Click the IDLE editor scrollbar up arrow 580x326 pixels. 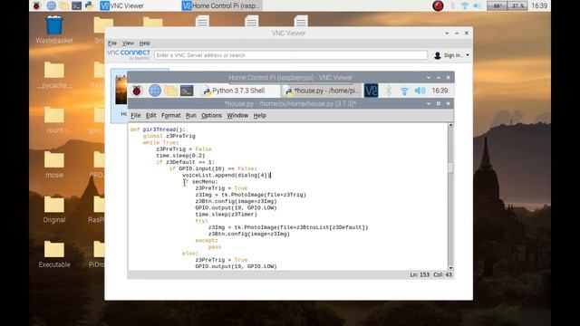(450, 125)
